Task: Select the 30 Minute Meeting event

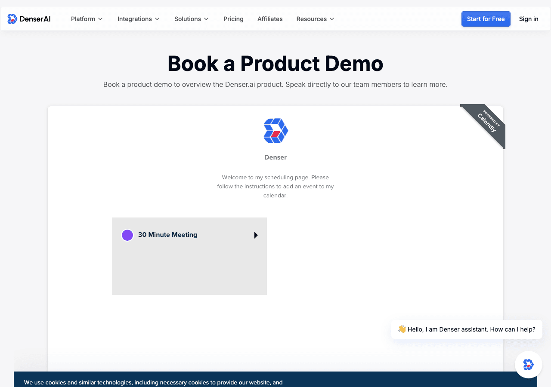Action: click(189, 256)
